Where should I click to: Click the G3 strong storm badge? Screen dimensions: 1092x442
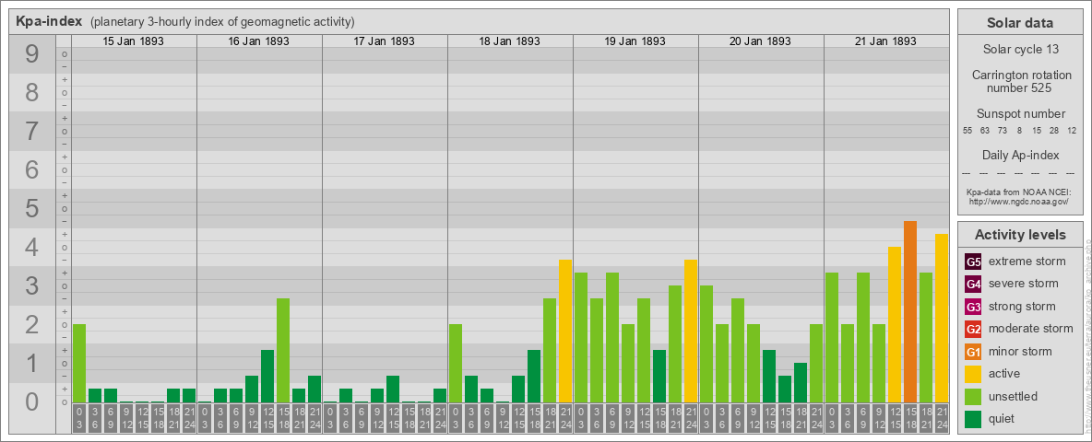[x=973, y=307]
